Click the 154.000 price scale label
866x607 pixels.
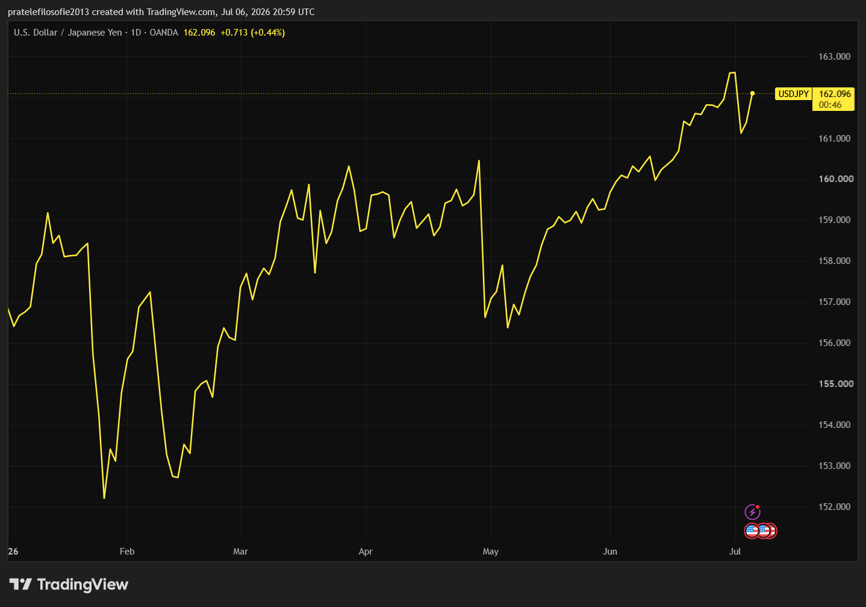835,425
